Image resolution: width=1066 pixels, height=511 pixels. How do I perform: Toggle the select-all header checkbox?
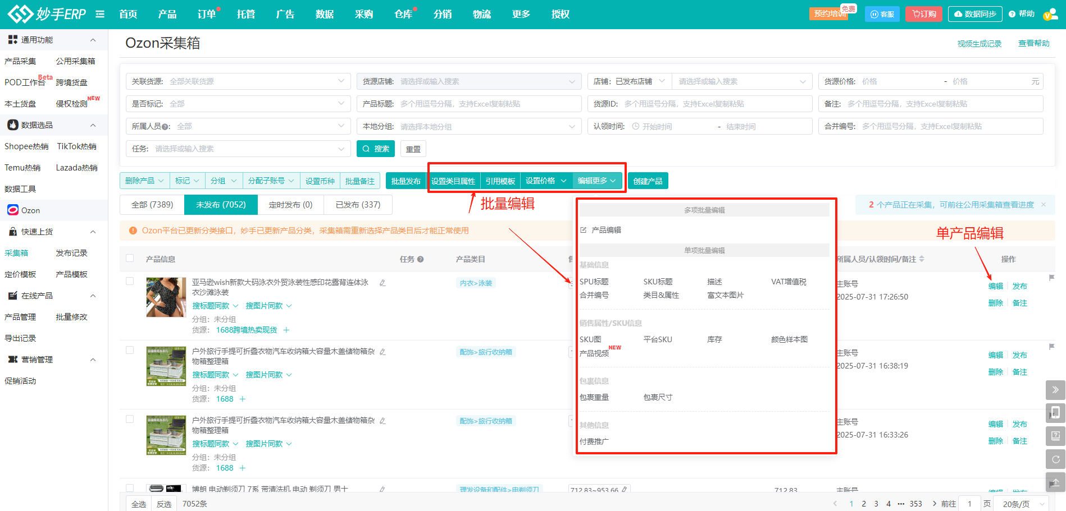[x=130, y=258]
